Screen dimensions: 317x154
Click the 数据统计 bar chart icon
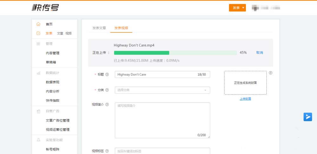(38, 73)
